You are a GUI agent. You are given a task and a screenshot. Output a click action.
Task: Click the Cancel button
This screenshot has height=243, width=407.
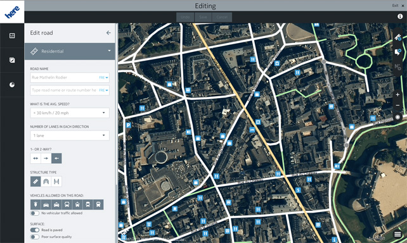pyautogui.click(x=222, y=17)
